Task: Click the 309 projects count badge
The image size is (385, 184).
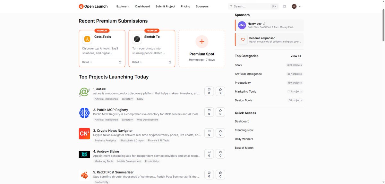Action: [295, 65]
